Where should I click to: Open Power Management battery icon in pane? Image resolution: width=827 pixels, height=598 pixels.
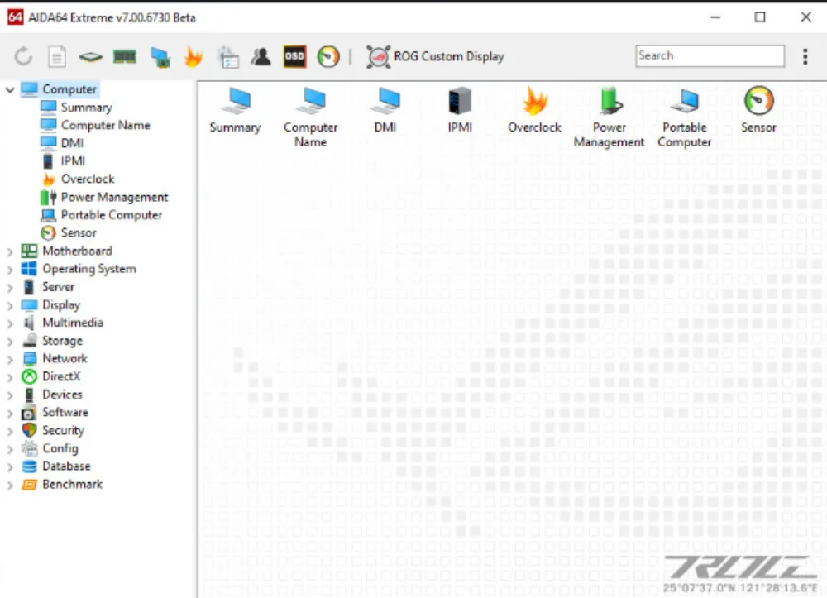pyautogui.click(x=609, y=118)
